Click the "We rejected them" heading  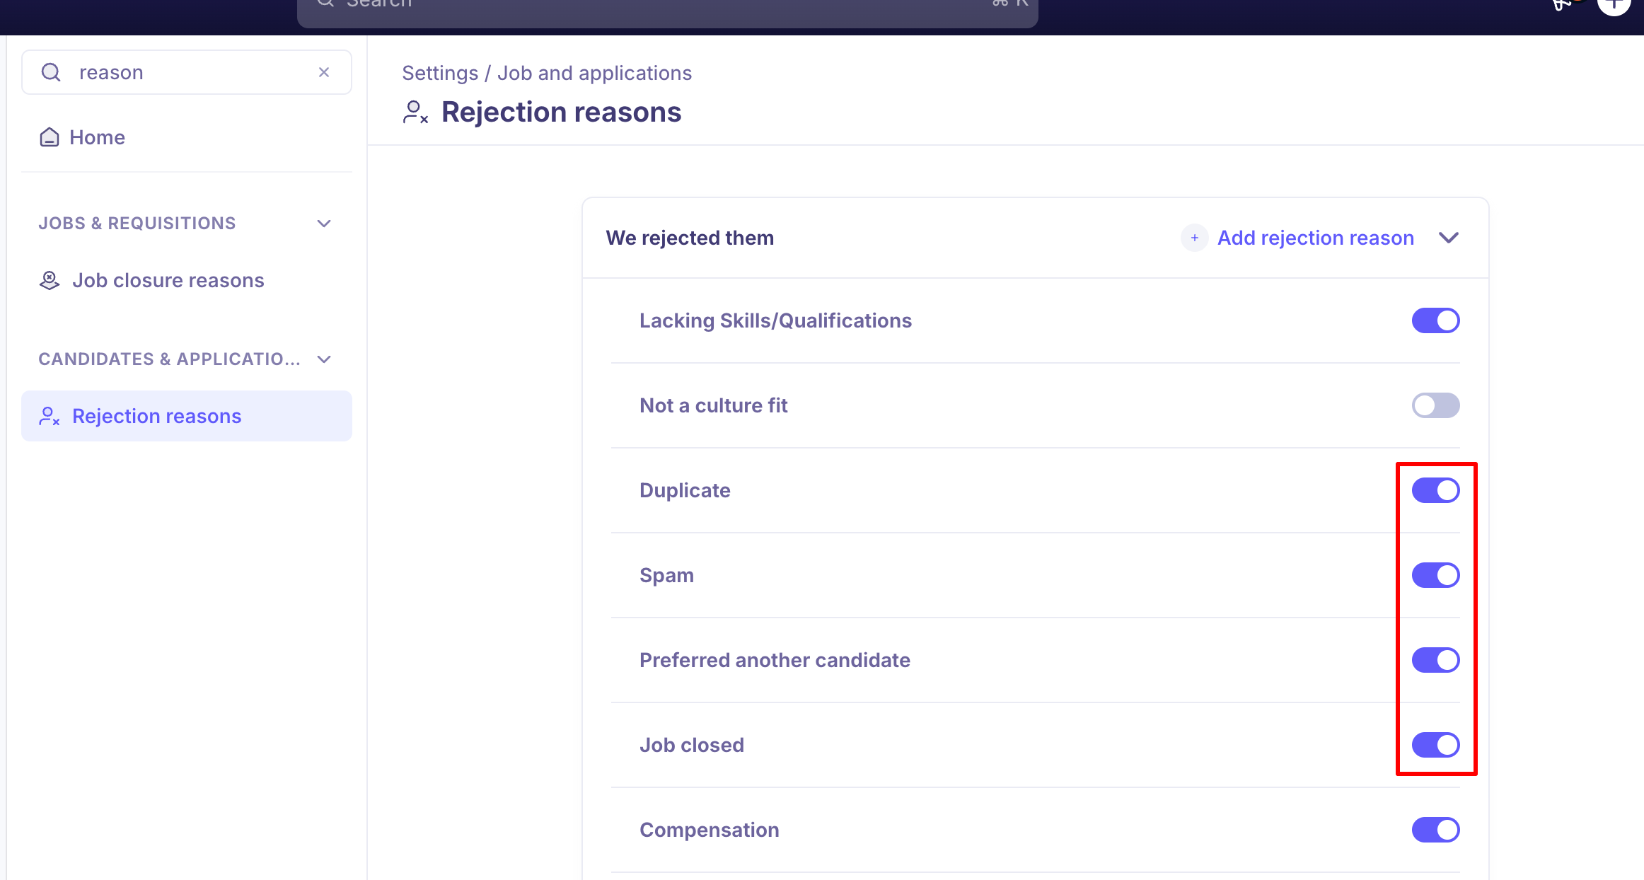690,238
